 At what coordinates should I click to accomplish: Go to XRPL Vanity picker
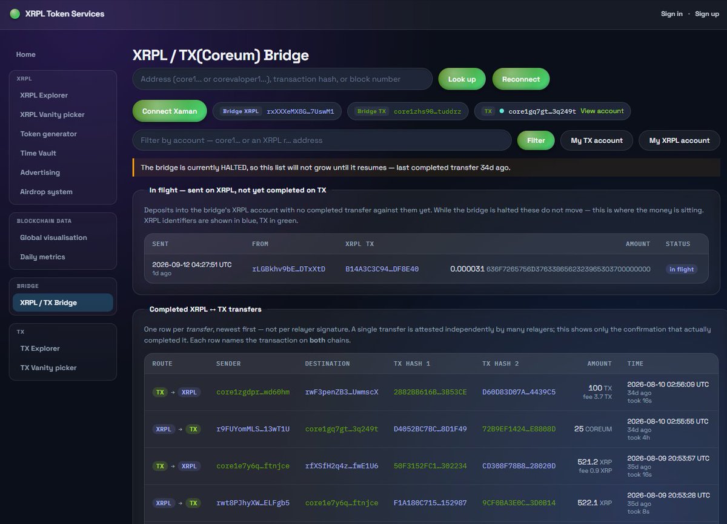52,114
